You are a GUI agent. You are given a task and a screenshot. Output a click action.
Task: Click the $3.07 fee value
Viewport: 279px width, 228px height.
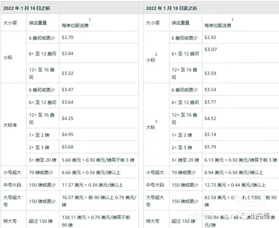(x=211, y=49)
